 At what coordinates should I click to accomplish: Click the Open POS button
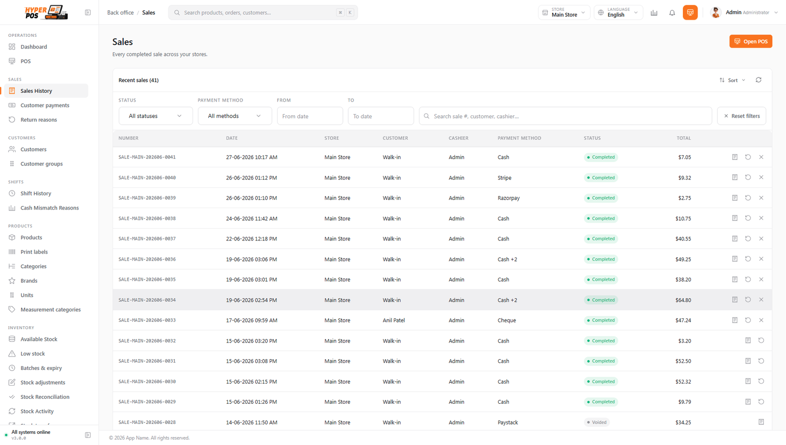pyautogui.click(x=751, y=41)
